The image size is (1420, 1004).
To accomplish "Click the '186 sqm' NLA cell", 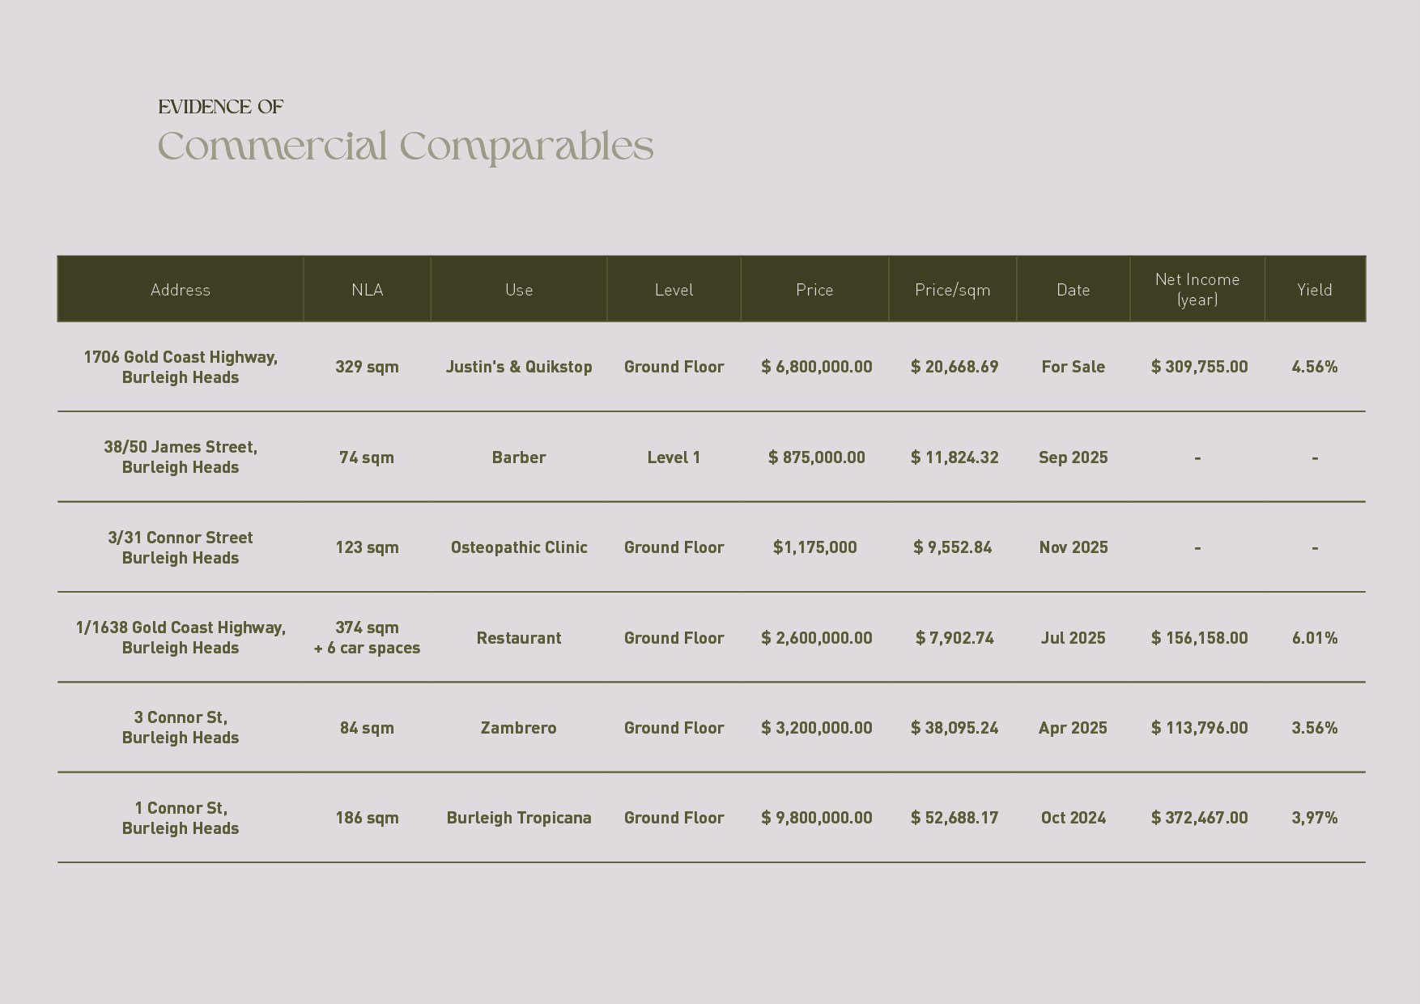I will tap(367, 818).
